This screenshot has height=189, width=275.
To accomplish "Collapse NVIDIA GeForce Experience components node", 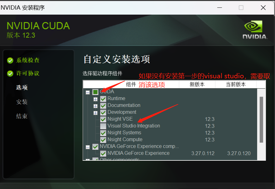I will click(88, 147).
